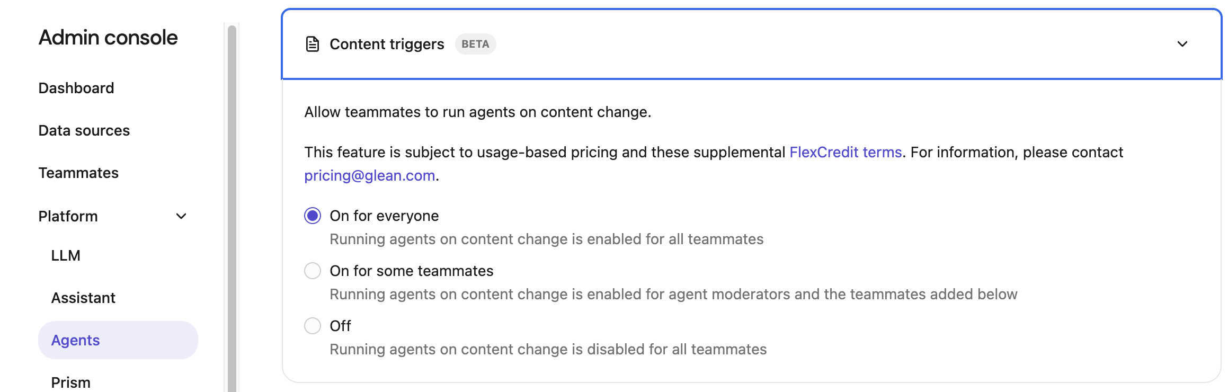Viewport: 1228px width, 392px height.
Task: Click the sidebar vertical scrollbar
Action: [232, 212]
